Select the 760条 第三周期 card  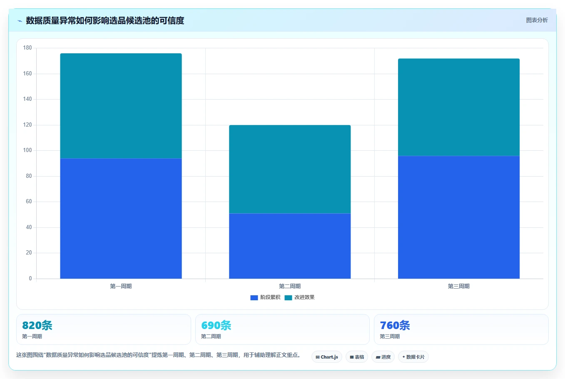pyautogui.click(x=461, y=329)
